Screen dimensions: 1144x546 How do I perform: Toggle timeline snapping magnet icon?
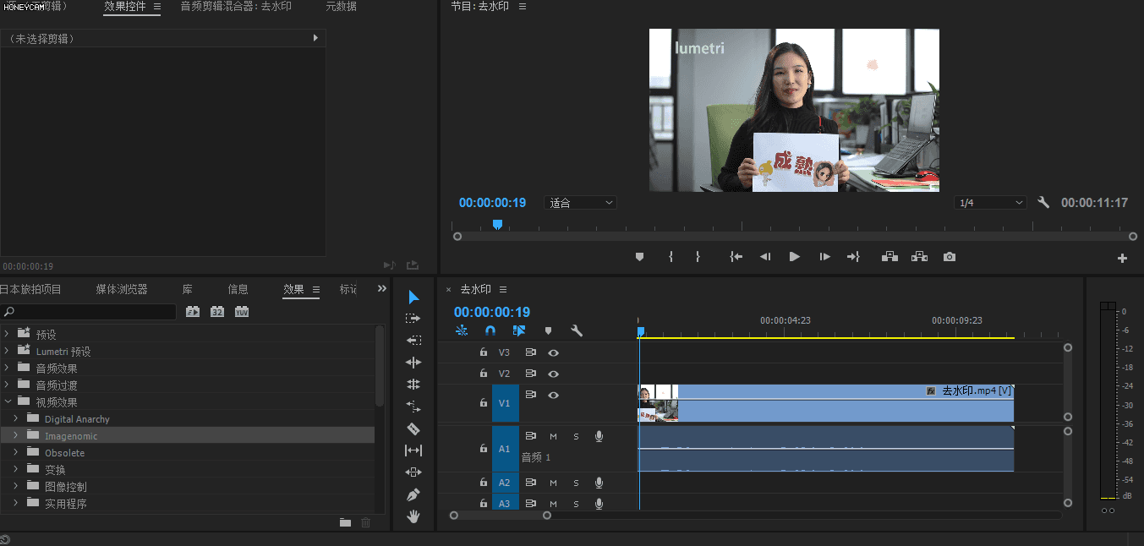[x=490, y=331]
